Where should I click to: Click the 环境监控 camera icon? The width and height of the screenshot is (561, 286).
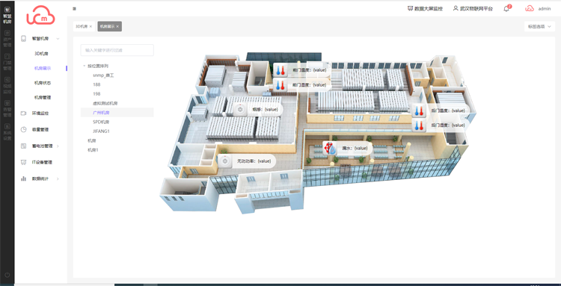(24, 114)
